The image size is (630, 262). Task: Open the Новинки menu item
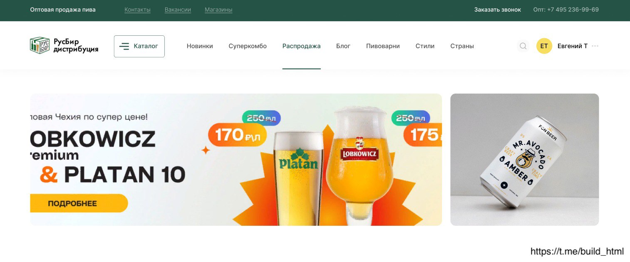click(x=200, y=46)
